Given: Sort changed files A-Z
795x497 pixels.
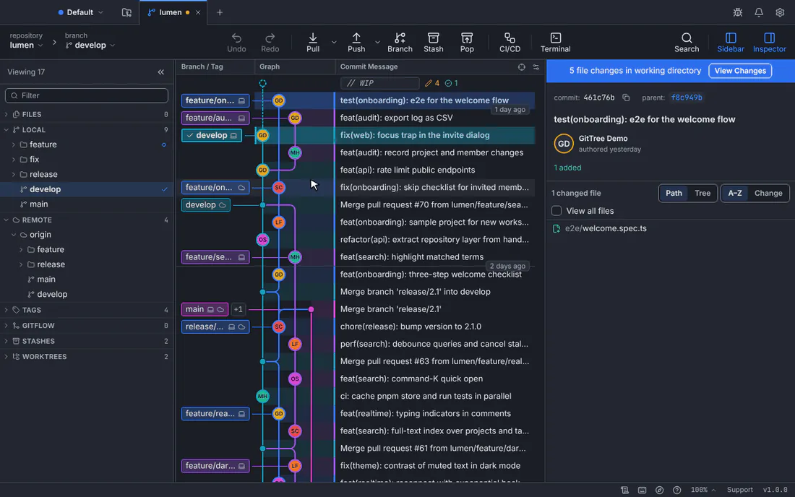Looking at the screenshot, I should pyautogui.click(x=735, y=193).
